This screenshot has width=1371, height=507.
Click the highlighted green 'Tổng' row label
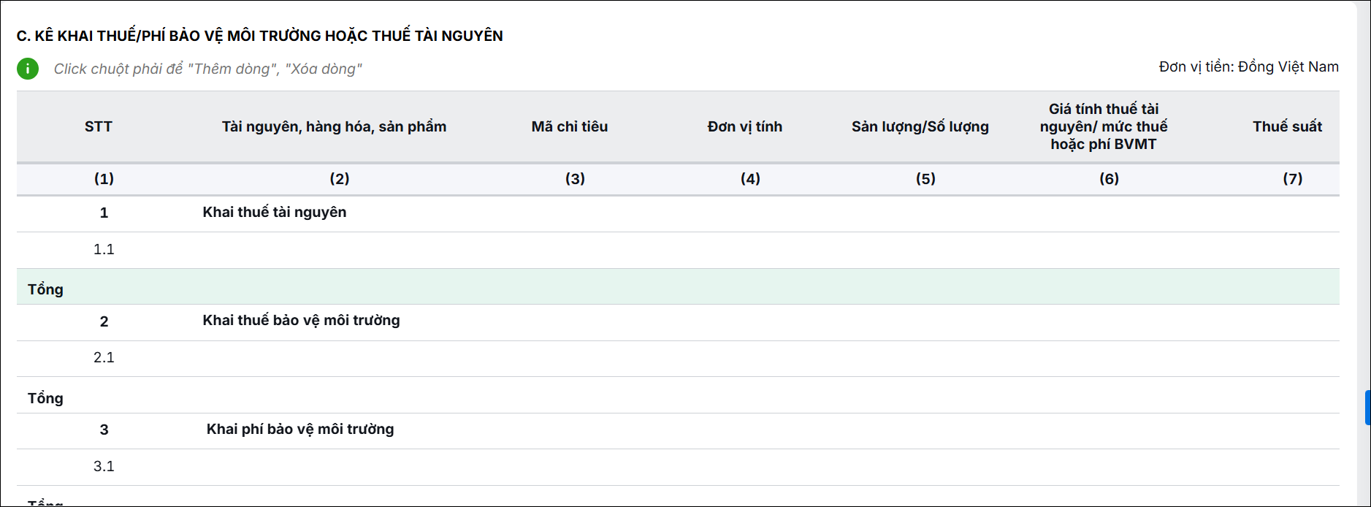tap(45, 289)
